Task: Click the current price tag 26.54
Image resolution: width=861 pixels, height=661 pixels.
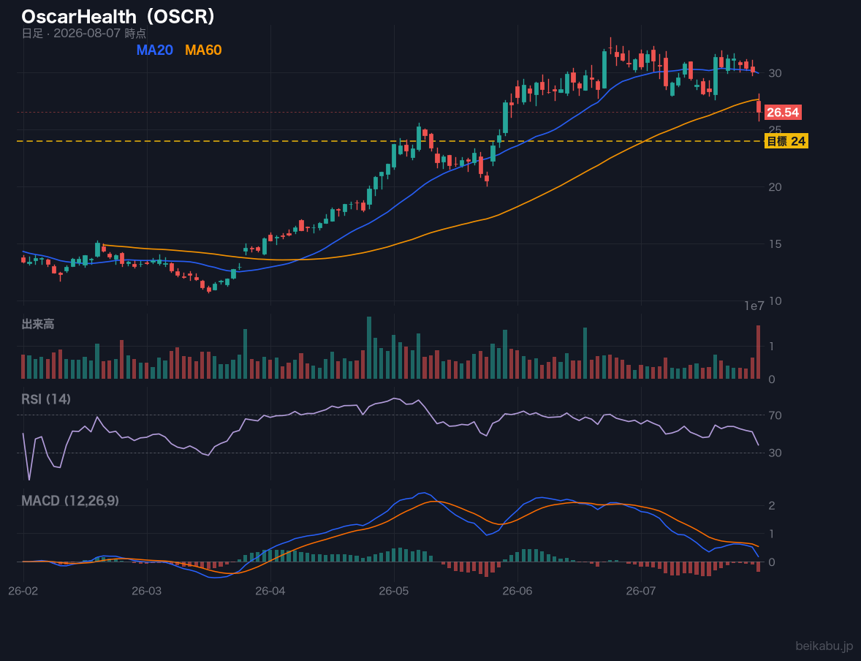Action: tap(783, 113)
